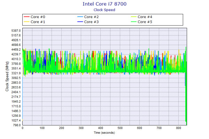Click the 5387.0 y-axis value
Image resolution: width=209 pixels, height=139 pixels.
(x=16, y=31)
